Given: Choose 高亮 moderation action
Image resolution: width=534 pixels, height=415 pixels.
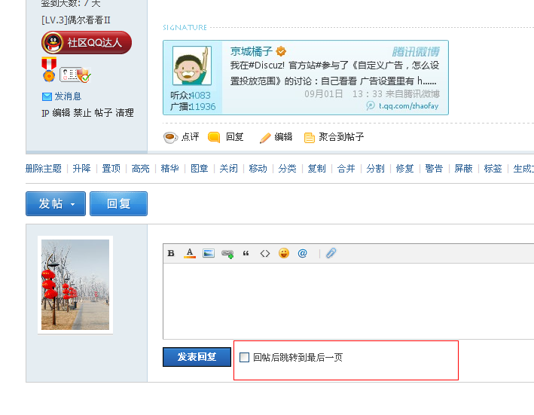Looking at the screenshot, I should click(140, 169).
